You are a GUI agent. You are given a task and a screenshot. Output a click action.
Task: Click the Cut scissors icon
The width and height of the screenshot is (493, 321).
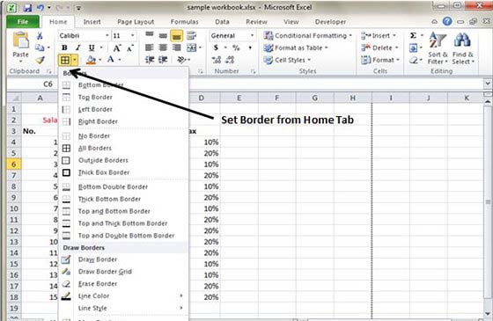[x=40, y=35]
